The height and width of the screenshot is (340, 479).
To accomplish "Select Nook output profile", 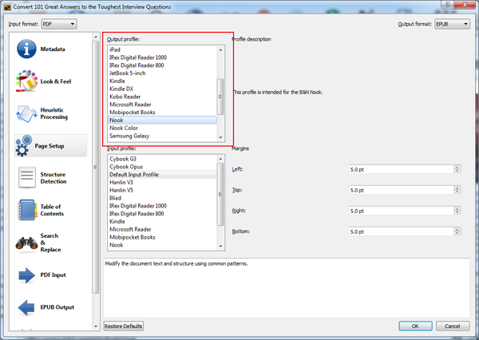I will [162, 120].
